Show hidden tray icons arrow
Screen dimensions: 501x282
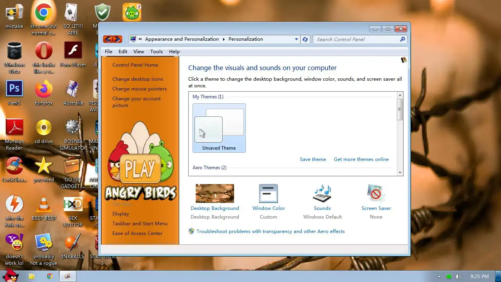coord(439,277)
